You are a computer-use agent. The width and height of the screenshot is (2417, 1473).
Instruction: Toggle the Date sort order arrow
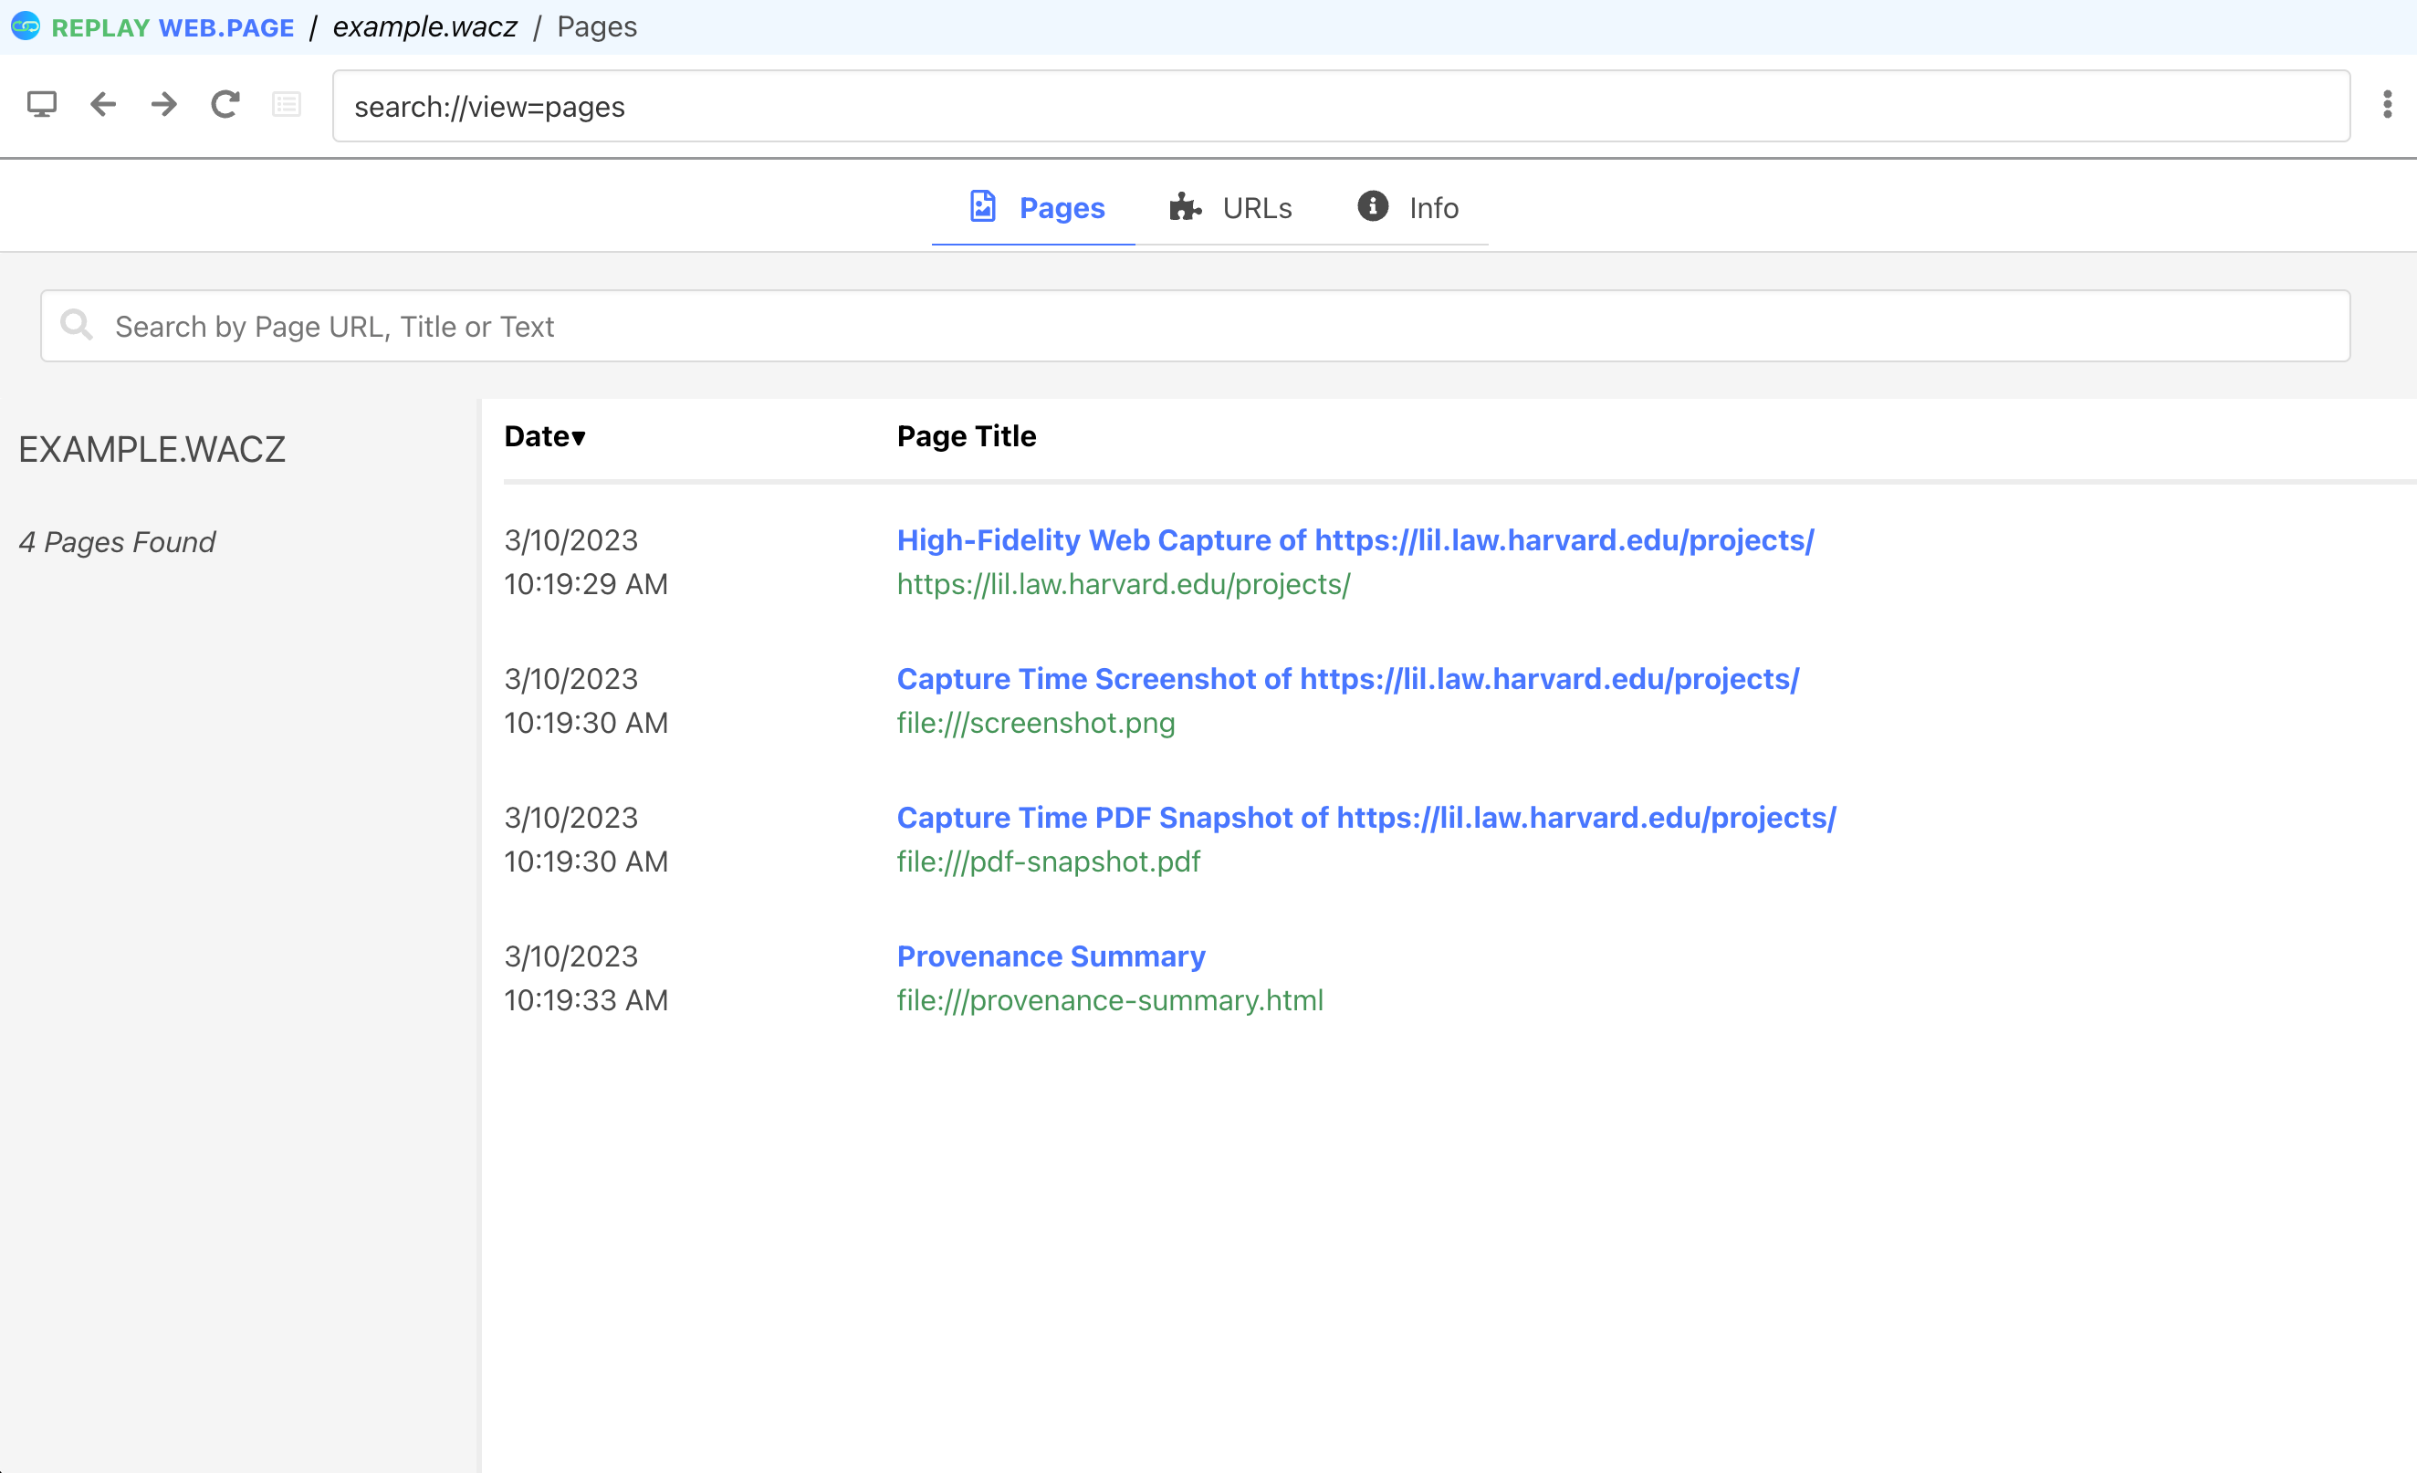click(578, 437)
